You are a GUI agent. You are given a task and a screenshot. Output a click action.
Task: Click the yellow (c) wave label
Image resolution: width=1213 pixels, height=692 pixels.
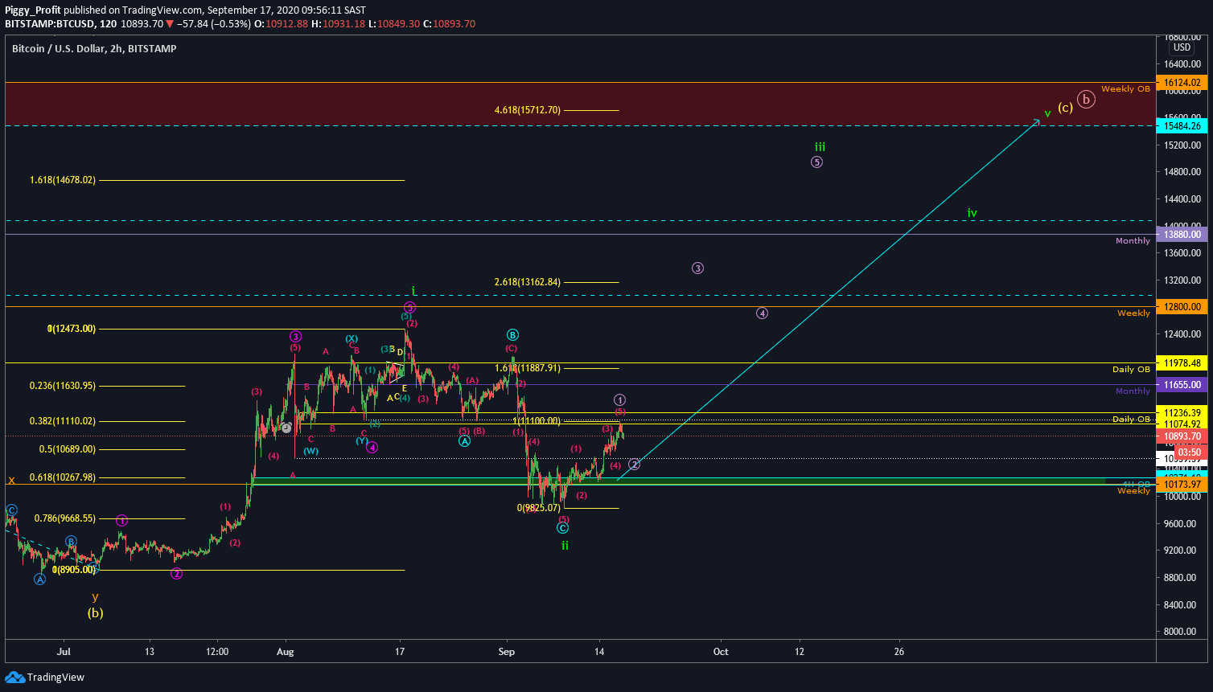(x=1065, y=107)
